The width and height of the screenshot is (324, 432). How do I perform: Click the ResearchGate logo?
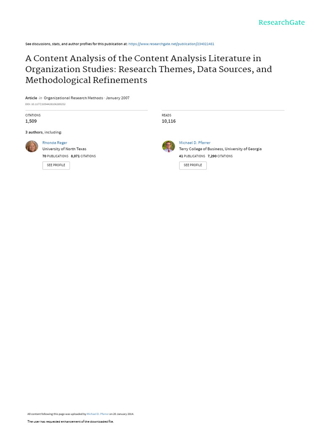[281, 23]
